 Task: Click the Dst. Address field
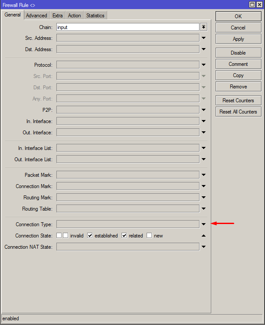[x=128, y=49]
